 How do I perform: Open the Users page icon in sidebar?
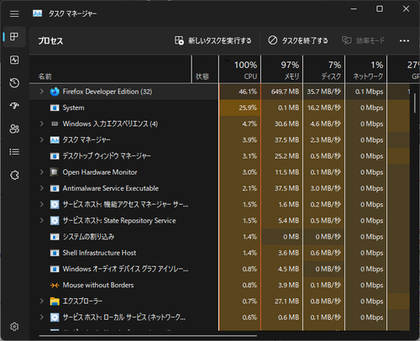(x=14, y=129)
